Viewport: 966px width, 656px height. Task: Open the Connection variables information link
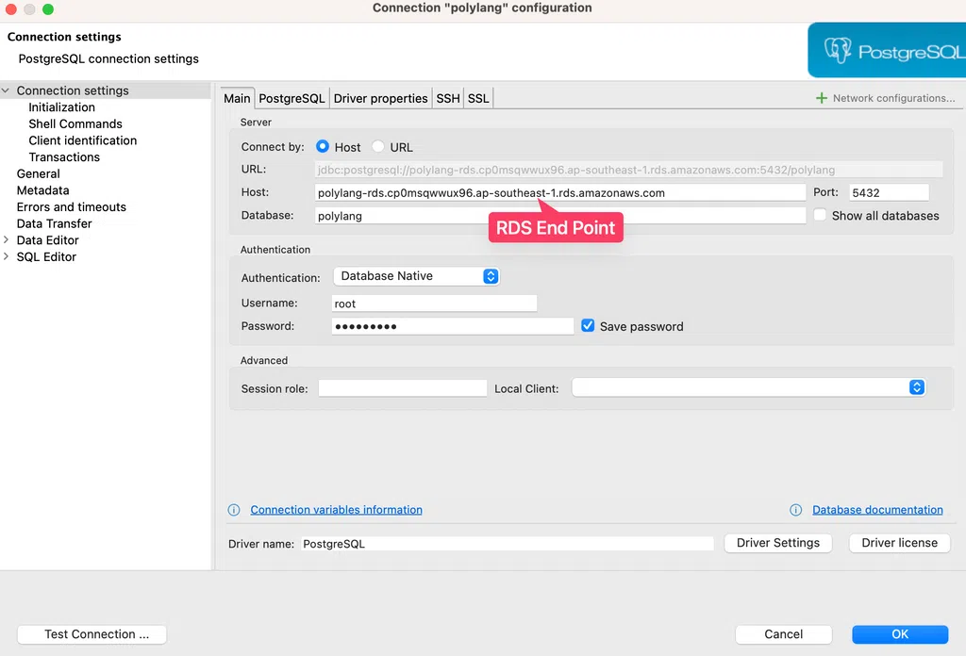[x=337, y=510]
